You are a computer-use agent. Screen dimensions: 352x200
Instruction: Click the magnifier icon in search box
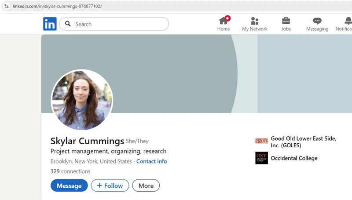tap(68, 24)
